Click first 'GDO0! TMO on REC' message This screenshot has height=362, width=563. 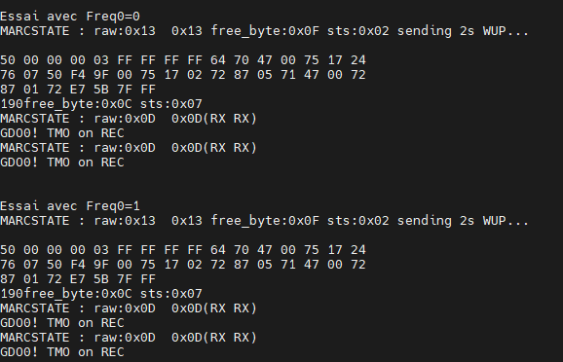(x=62, y=133)
